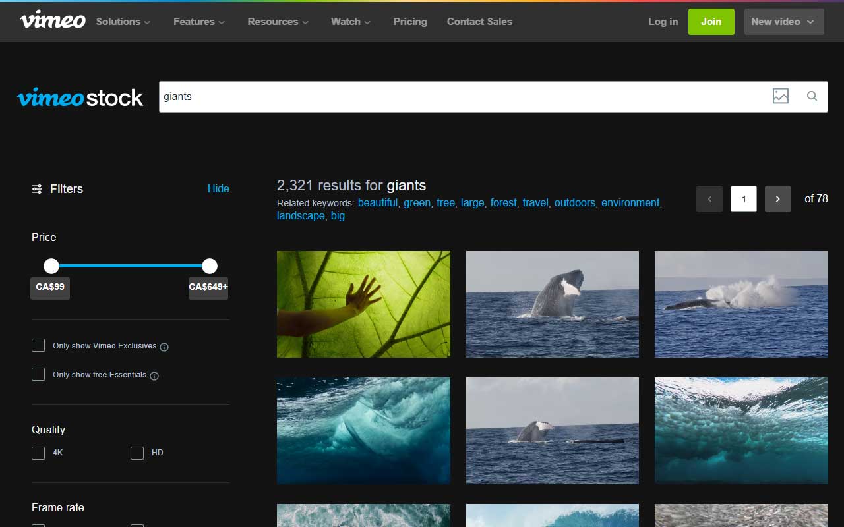Click the Vimeo logo in the navbar
Viewport: 844px width, 527px height.
coord(52,20)
